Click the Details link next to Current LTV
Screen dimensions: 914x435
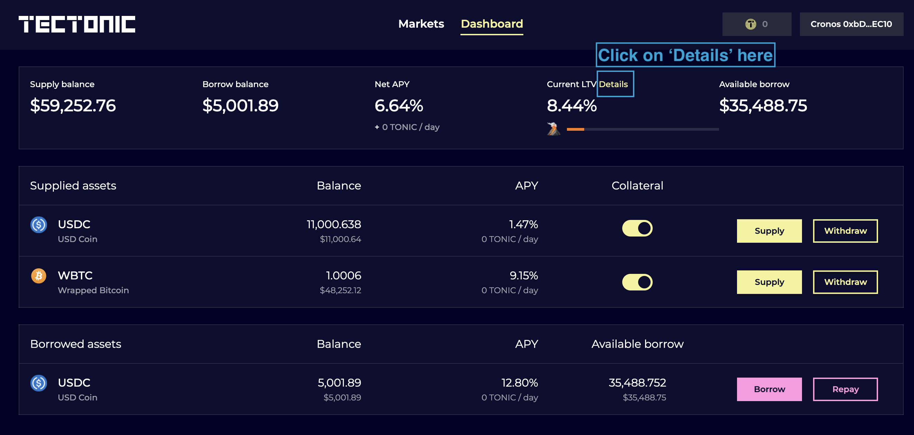[614, 84]
